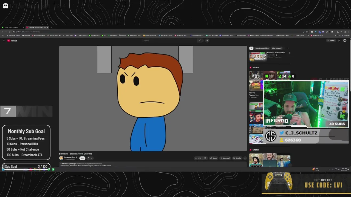Go to the YouTube home logo

click(12, 40)
